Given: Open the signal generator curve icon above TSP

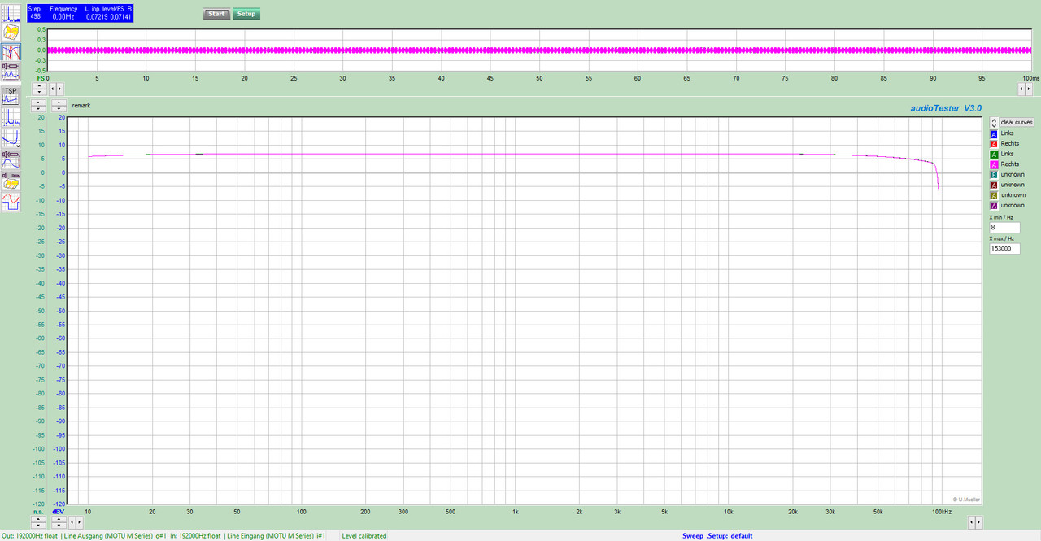Looking at the screenshot, I should 11,72.
